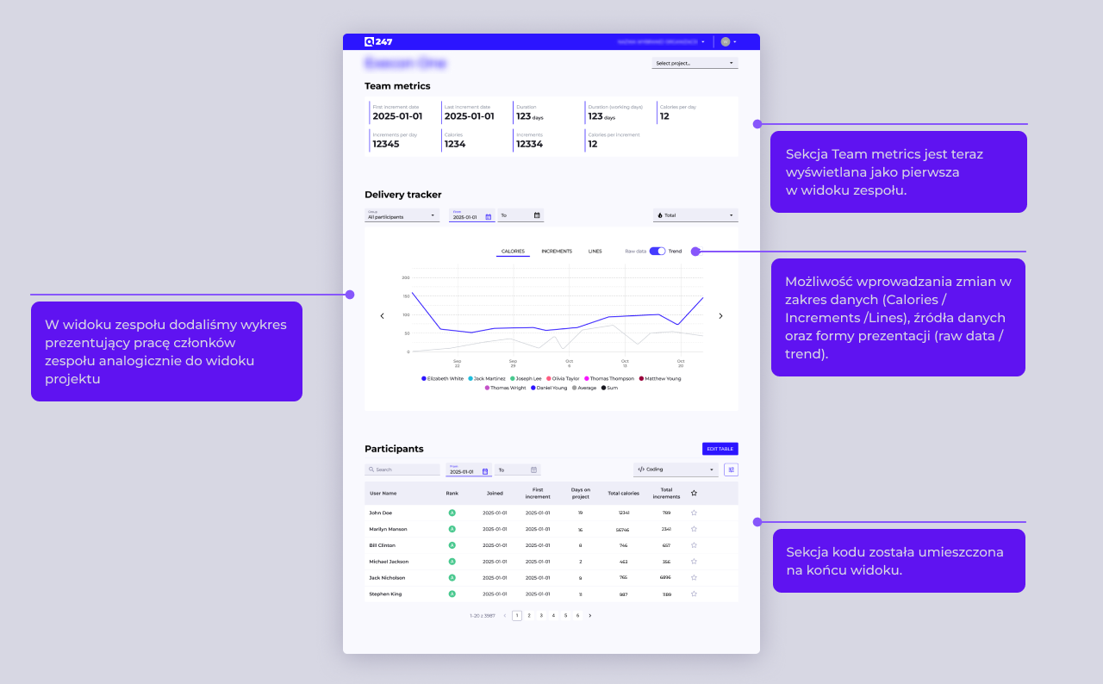Open the Select project dropdown
This screenshot has width=1103, height=684.
695,62
